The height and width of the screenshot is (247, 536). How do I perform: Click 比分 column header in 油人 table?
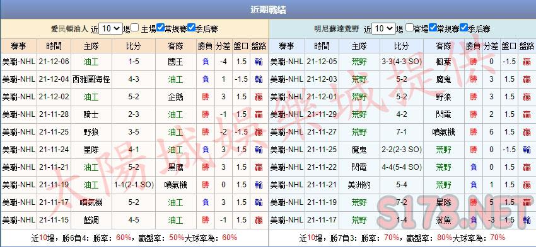click(134, 46)
